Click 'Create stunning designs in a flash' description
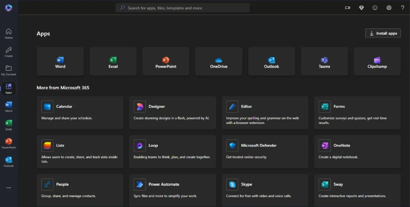Screen dimensions: 410x207 coord(171,118)
